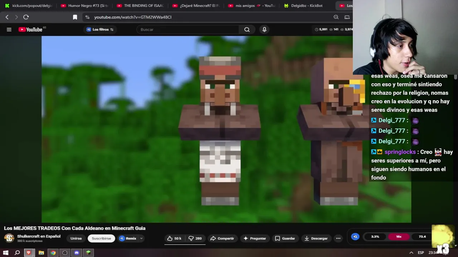Switch to Humor Negro #73 tab
The width and height of the screenshot is (458, 257).
tap(85, 6)
